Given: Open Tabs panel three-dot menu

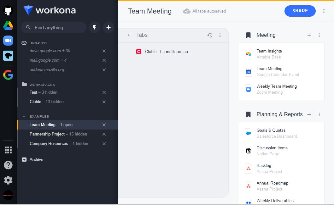Looking at the screenshot, I should pyautogui.click(x=220, y=35).
